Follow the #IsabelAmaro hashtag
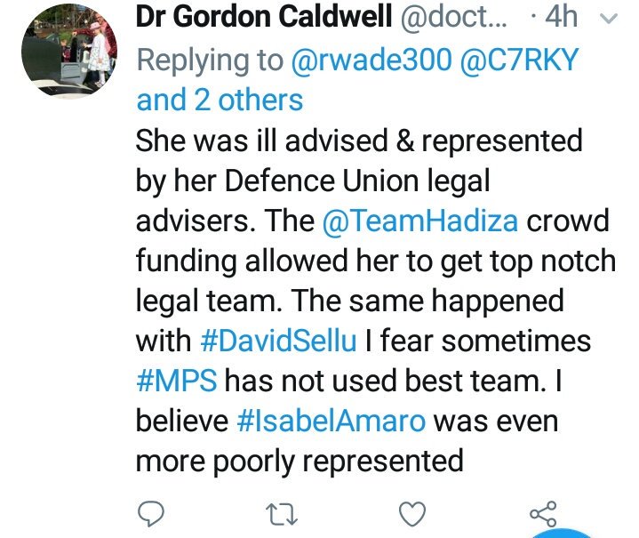This screenshot has width=639, height=538. point(331,421)
